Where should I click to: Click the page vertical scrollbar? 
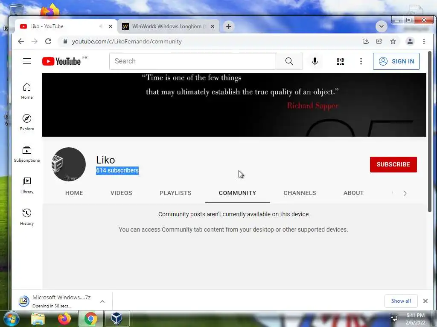[x=429, y=131]
